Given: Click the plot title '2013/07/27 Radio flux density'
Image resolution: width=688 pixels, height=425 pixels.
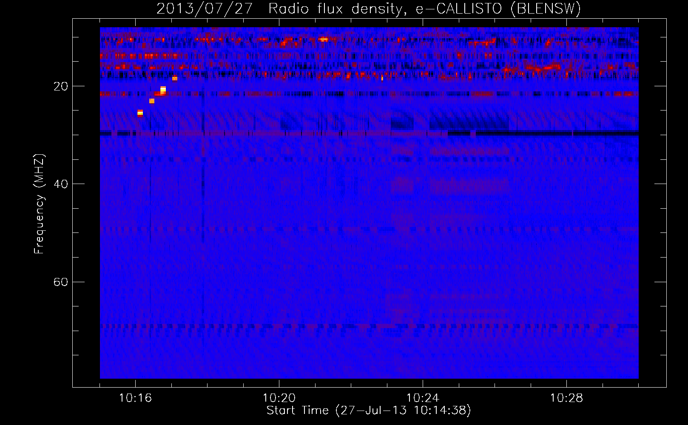Looking at the screenshot, I should [x=281, y=9].
